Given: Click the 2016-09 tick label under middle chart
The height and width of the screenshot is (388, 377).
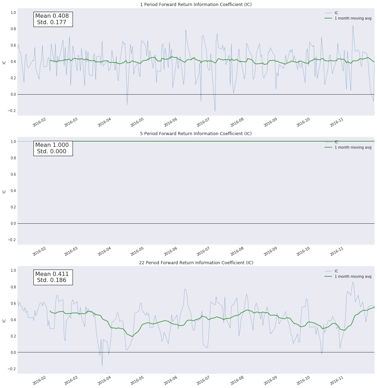Looking at the screenshot, I should pos(270,251).
